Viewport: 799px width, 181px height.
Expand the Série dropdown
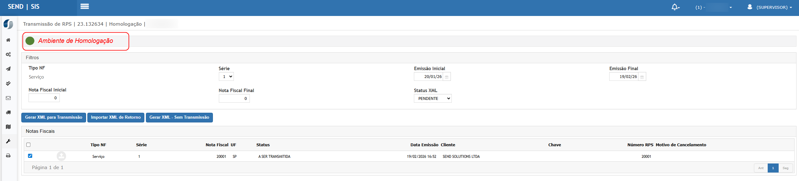click(x=226, y=77)
